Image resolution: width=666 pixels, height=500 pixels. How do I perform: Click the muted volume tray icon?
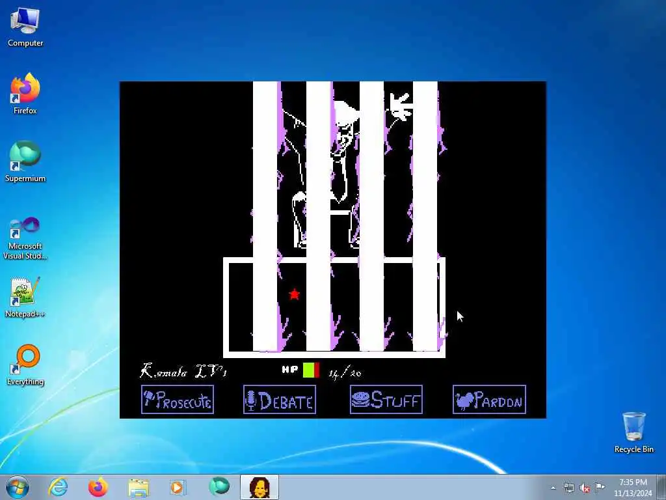click(585, 488)
